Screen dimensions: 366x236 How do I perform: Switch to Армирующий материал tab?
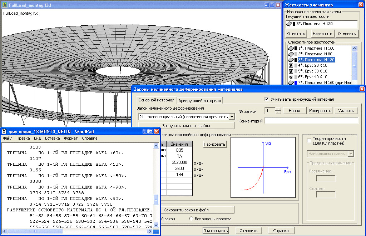[x=200, y=101]
